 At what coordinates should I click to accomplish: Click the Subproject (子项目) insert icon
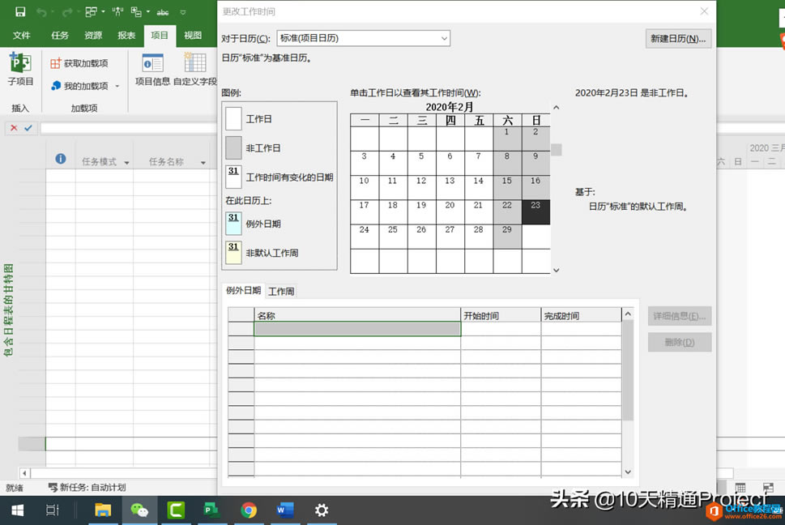(20, 68)
